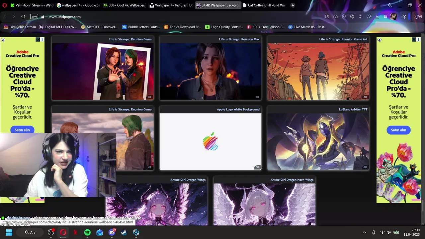Open Digital Art HD 4K bookmark
This screenshot has height=239, width=425.
tap(58, 27)
